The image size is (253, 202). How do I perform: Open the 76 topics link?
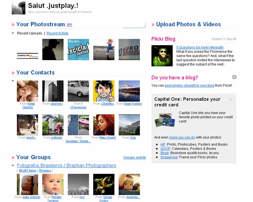pyautogui.click(x=45, y=171)
